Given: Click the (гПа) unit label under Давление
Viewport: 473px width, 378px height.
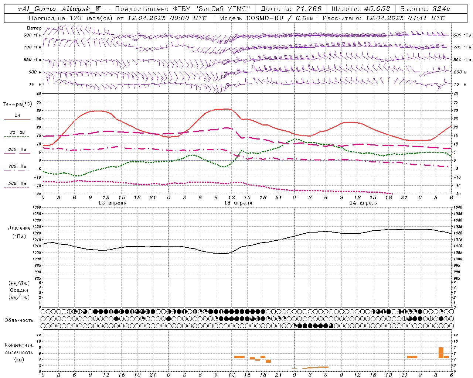Looking at the screenshot, I should click(x=19, y=237).
